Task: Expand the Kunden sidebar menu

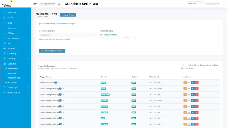Action: click(16, 18)
